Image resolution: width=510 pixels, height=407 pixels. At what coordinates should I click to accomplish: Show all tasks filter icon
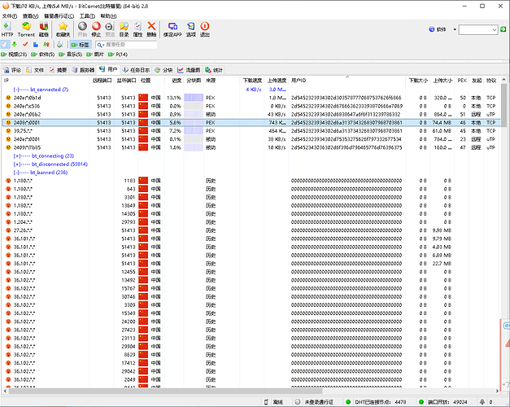(x=5, y=45)
